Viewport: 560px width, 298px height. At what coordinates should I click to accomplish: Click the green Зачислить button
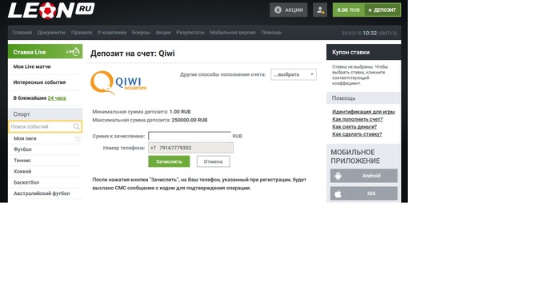(169, 161)
